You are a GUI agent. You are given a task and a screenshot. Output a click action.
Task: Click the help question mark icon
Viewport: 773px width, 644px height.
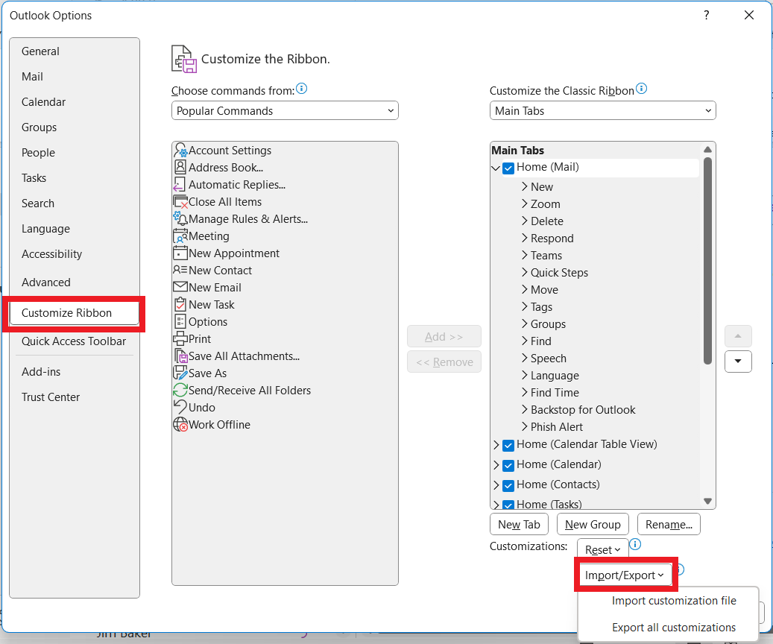click(x=707, y=16)
